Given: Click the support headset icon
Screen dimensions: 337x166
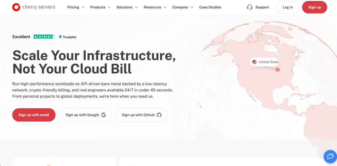Looking at the screenshot, I should tap(249, 7).
